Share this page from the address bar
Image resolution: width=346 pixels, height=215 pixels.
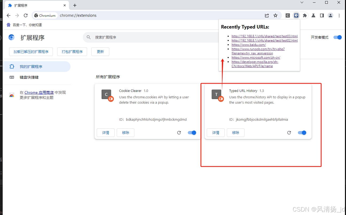[267, 15]
